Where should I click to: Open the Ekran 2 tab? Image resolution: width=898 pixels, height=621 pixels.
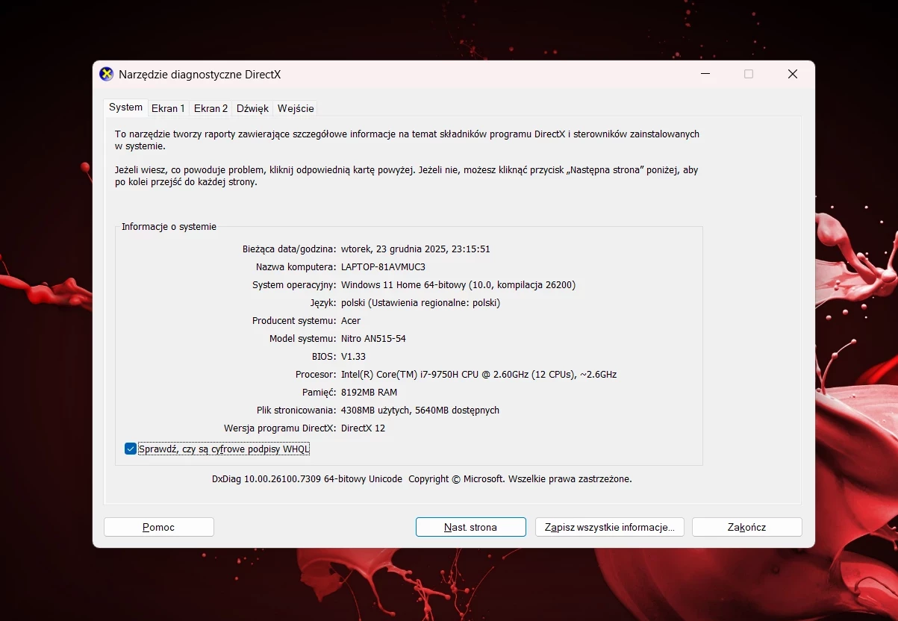coord(211,108)
